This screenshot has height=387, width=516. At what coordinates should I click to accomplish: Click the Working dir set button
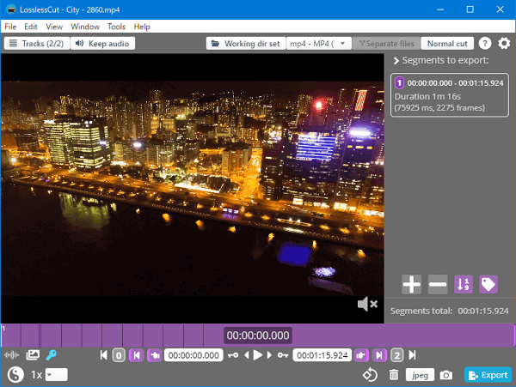(246, 44)
